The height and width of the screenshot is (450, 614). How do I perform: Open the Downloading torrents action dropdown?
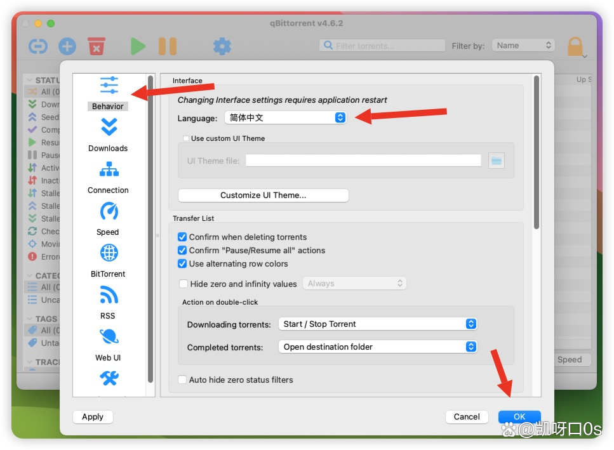point(378,324)
